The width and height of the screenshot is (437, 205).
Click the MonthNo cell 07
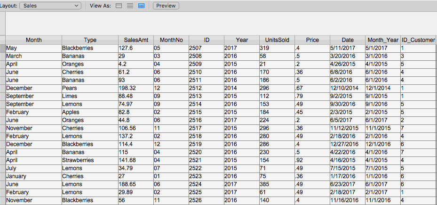pyautogui.click(x=171, y=168)
